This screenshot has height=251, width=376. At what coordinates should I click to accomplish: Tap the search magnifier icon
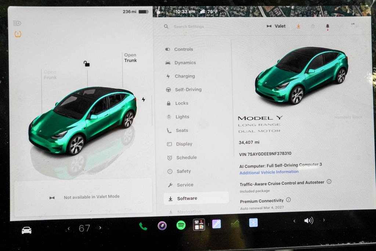166,26
